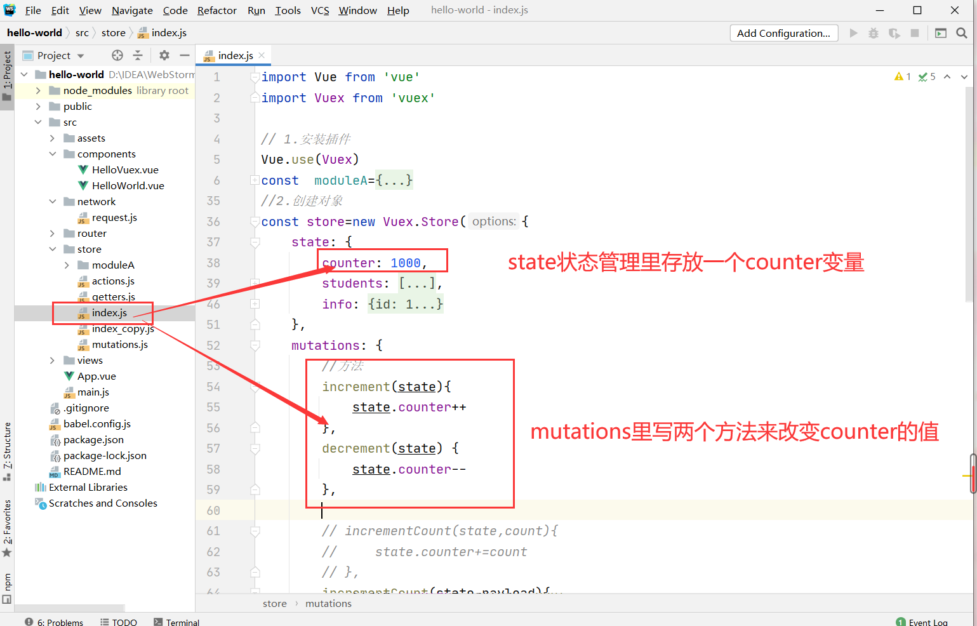Open the Tools menu
Image resolution: width=977 pixels, height=626 pixels.
288,10
